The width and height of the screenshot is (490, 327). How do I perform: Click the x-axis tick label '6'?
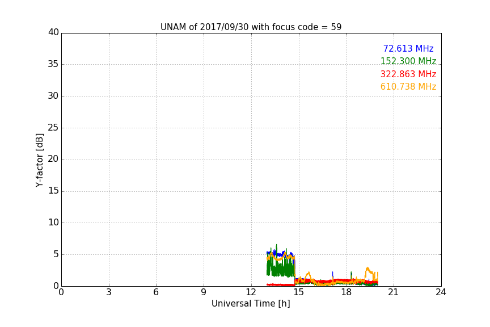click(x=156, y=292)
